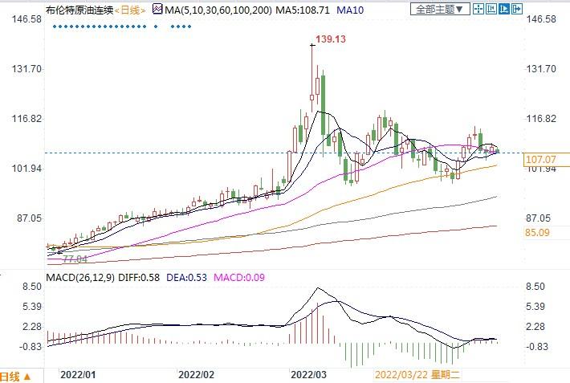Click the highlighted blue icon in top toolbar
This screenshot has height=383, width=570.
point(503,10)
